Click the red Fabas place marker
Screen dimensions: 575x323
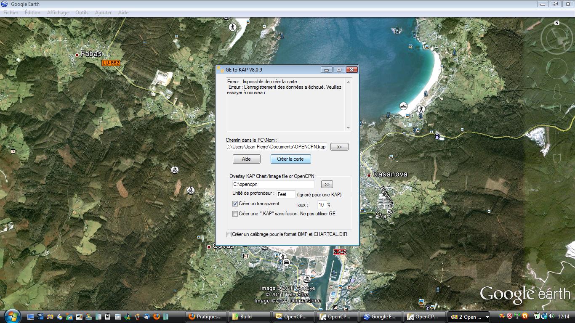point(77,55)
